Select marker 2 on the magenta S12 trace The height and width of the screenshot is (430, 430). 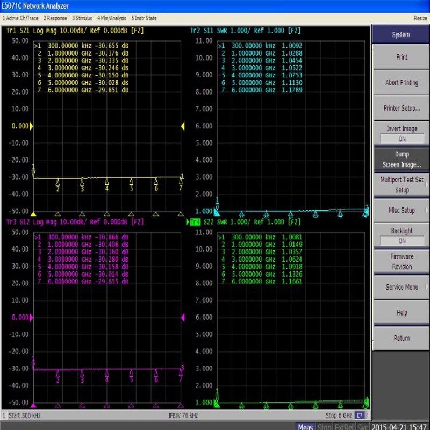coord(58,376)
